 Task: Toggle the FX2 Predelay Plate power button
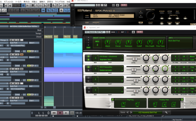[182, 100]
